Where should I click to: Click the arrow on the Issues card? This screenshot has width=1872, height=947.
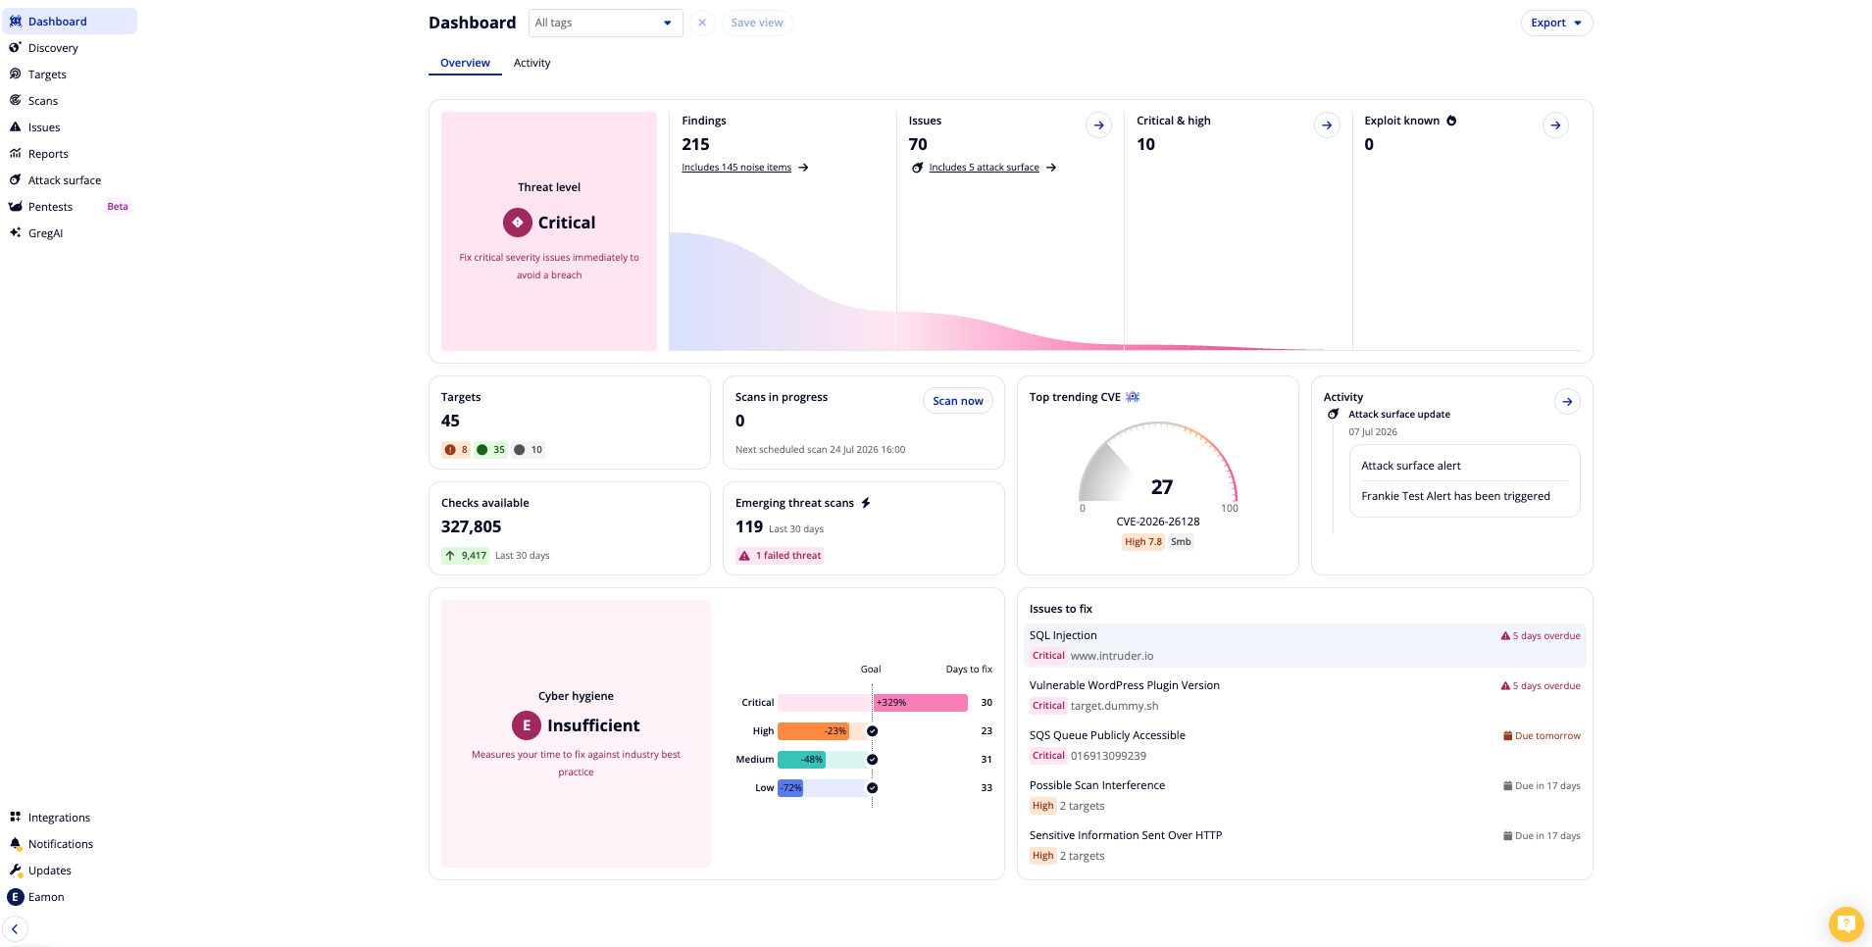[x=1098, y=125]
